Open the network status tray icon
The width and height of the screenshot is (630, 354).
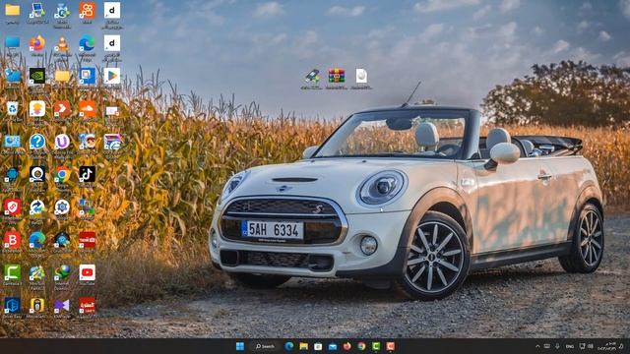pyautogui.click(x=582, y=346)
